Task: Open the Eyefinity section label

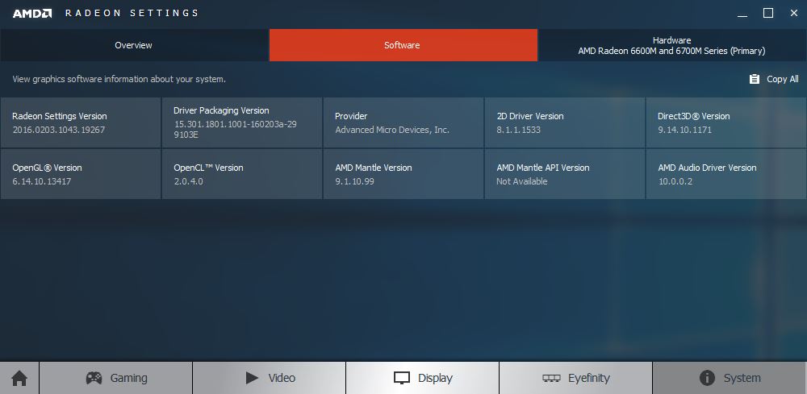Action: [x=589, y=379]
